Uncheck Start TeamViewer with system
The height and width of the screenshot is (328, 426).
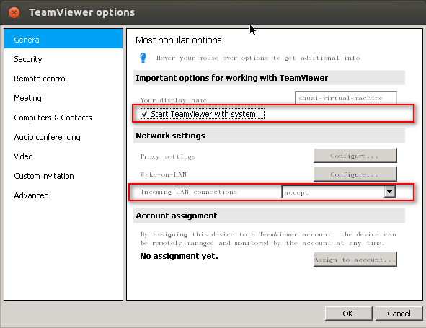144,114
